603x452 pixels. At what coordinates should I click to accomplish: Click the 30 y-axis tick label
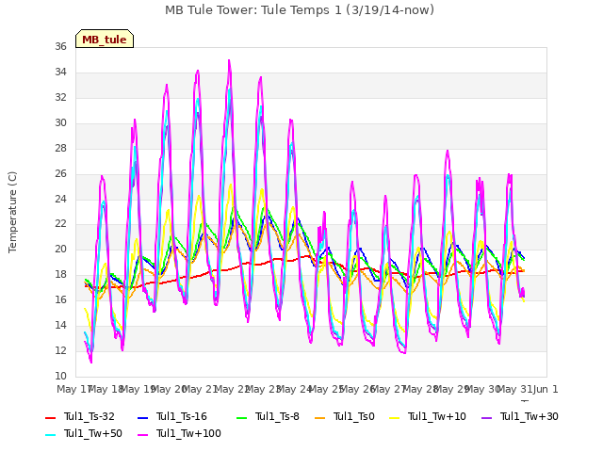click(x=60, y=122)
